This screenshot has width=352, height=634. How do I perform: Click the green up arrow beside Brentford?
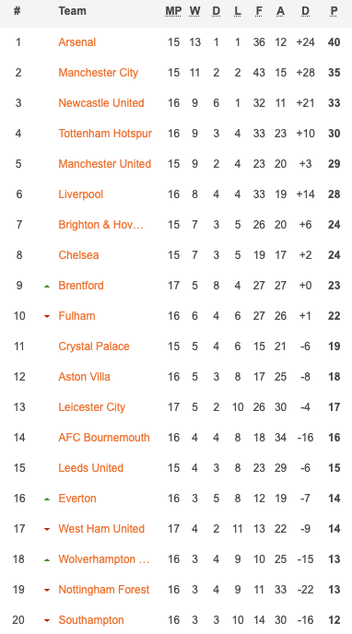(x=47, y=287)
